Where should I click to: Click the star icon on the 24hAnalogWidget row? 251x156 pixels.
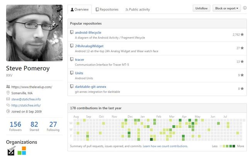tap(242, 48)
